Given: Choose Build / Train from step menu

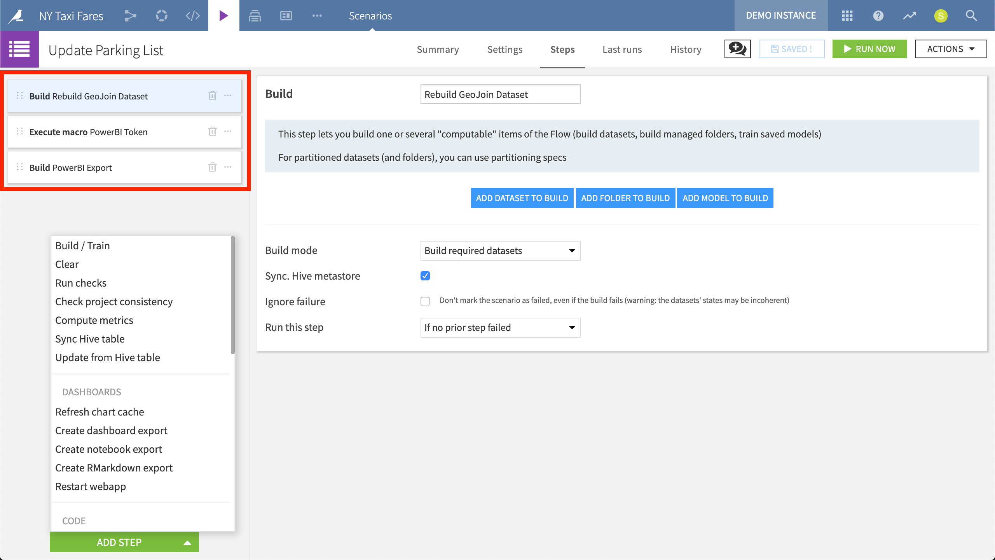Looking at the screenshot, I should [x=82, y=245].
